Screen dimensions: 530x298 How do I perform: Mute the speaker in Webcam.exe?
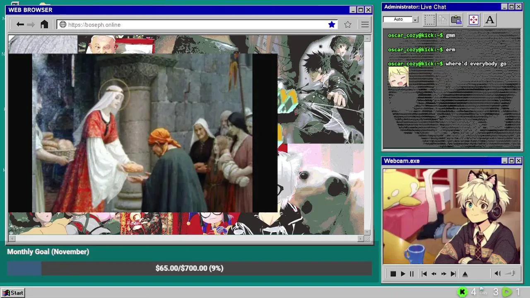point(498,273)
